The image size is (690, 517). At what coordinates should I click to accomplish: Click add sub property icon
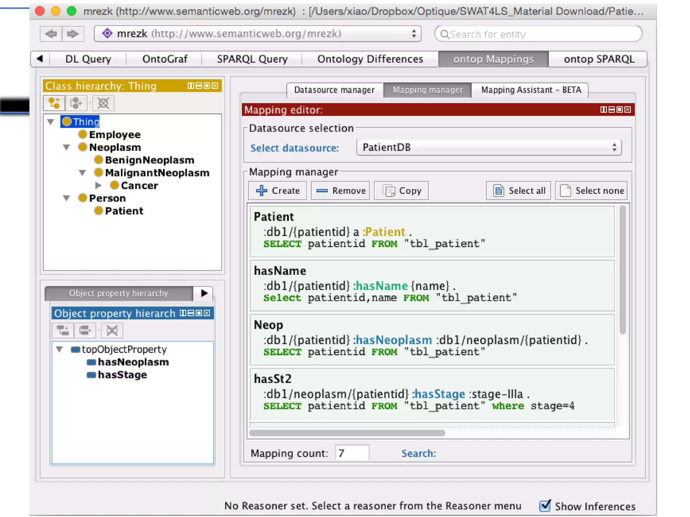pyautogui.click(x=63, y=330)
